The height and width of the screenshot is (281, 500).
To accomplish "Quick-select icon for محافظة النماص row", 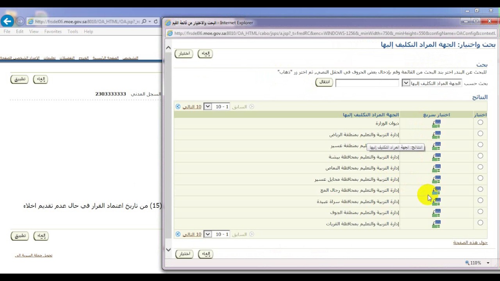I will click(x=436, y=168).
